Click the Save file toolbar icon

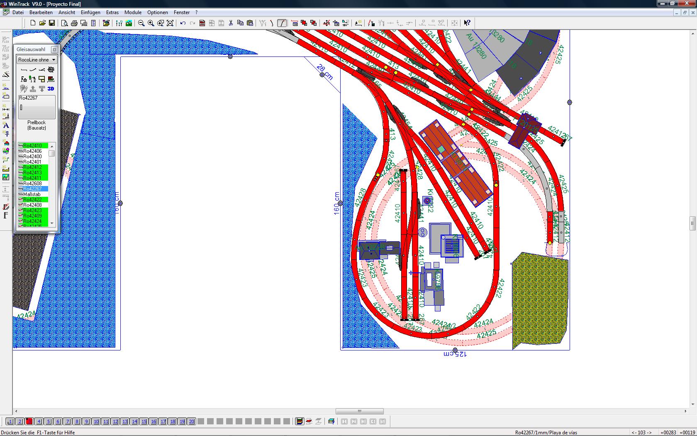52,23
